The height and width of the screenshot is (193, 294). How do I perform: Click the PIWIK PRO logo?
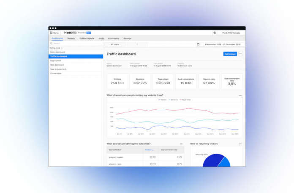[x=69, y=33]
